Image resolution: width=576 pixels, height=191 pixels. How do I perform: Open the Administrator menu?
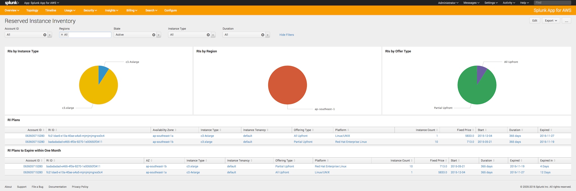[x=448, y=3]
